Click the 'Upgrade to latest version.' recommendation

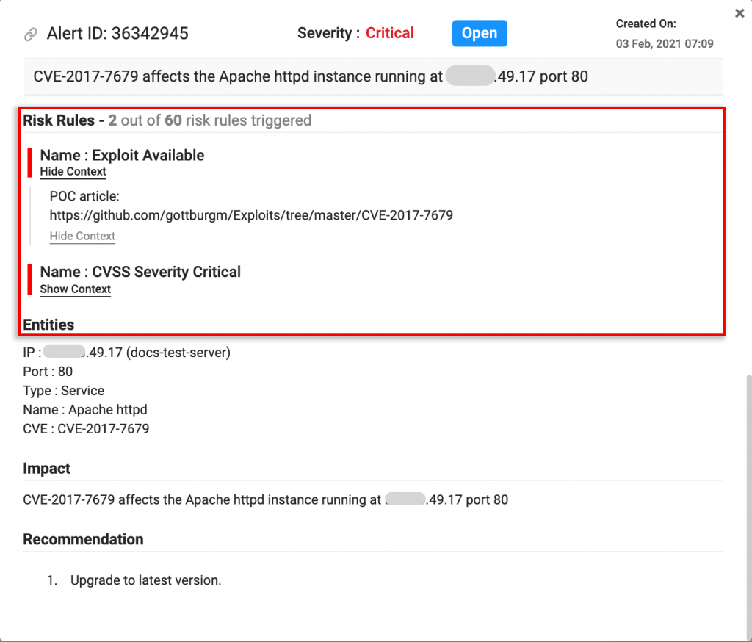pyautogui.click(x=146, y=580)
